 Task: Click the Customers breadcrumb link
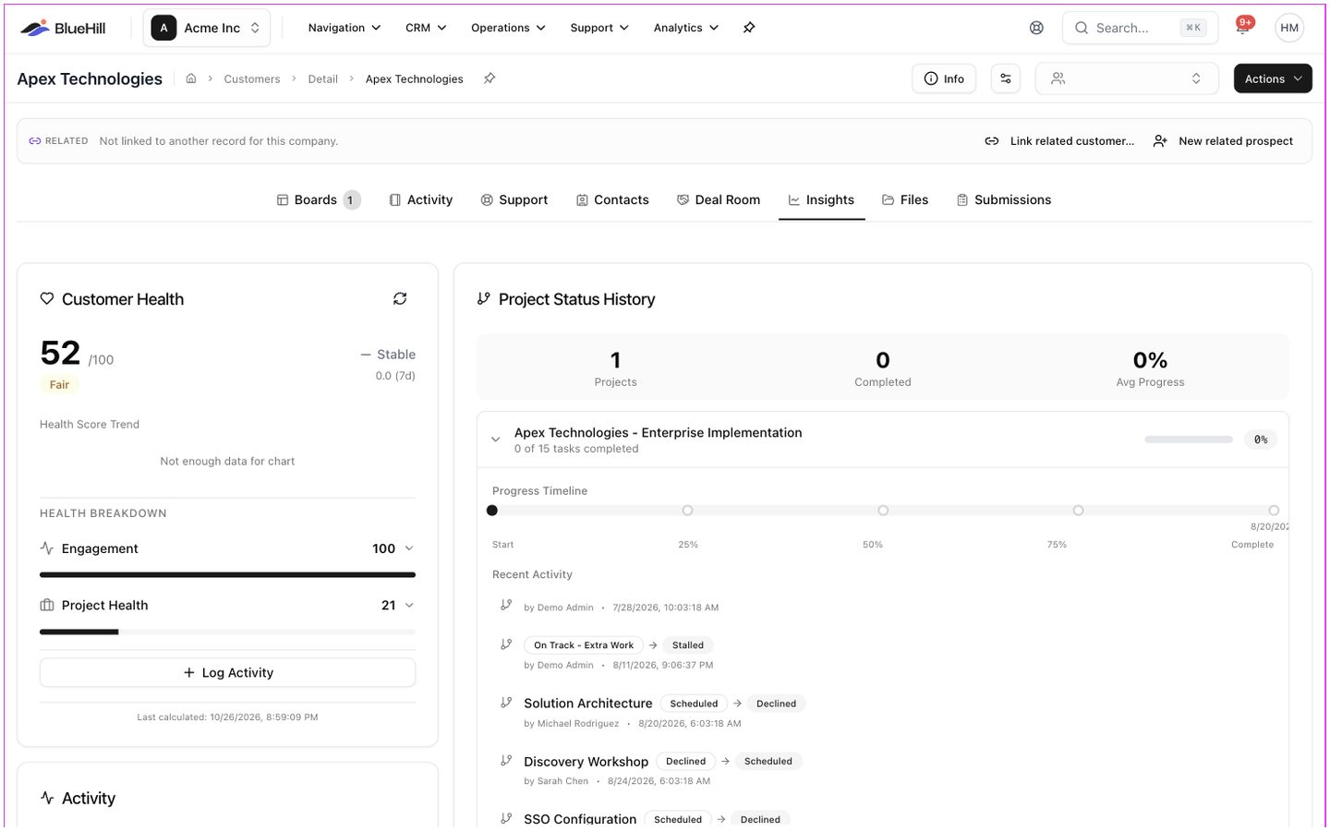[251, 79]
